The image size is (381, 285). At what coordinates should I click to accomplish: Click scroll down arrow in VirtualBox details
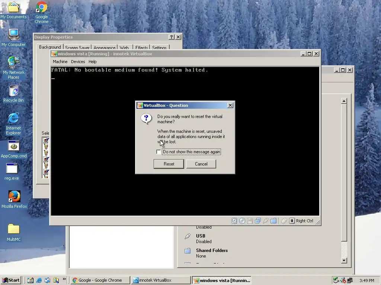point(344,261)
